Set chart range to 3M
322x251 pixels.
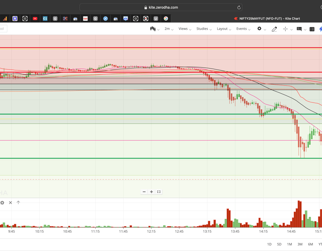[x=300, y=244]
